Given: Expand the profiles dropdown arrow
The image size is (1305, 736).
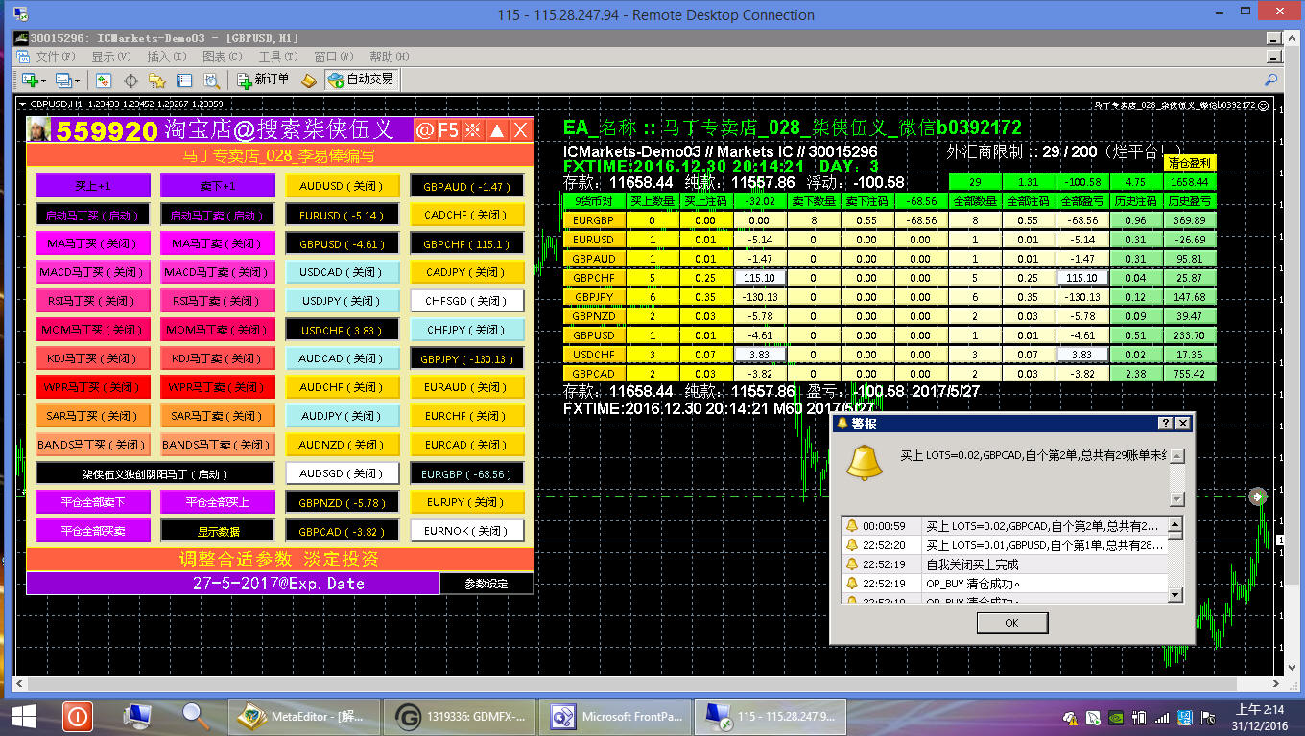Looking at the screenshot, I should click(77, 80).
